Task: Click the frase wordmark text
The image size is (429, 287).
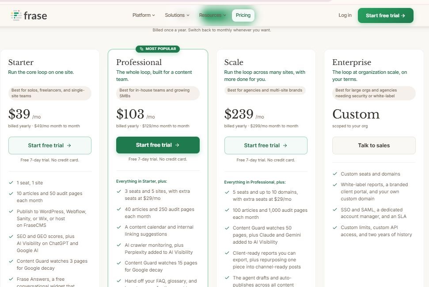Action: coord(35,15)
